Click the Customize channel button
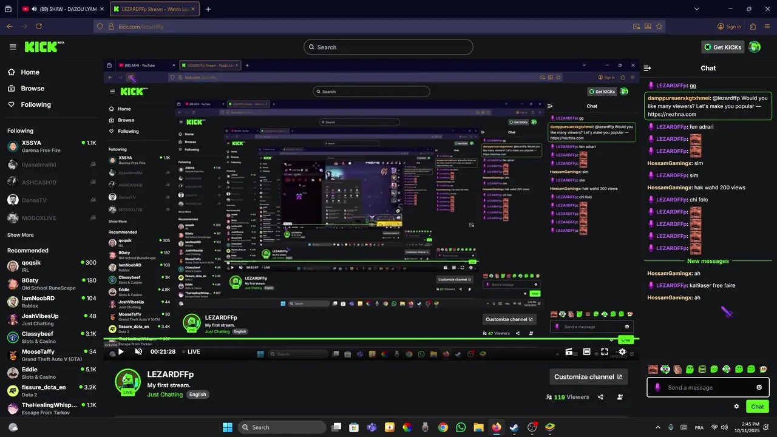The height and width of the screenshot is (437, 777). point(588,377)
